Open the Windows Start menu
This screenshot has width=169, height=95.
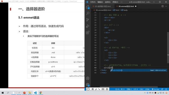(3, 93)
